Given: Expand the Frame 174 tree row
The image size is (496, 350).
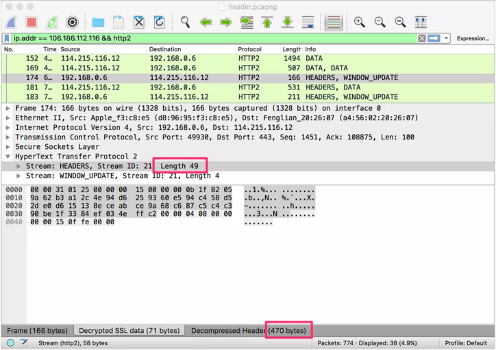Looking at the screenshot, I should (8, 109).
